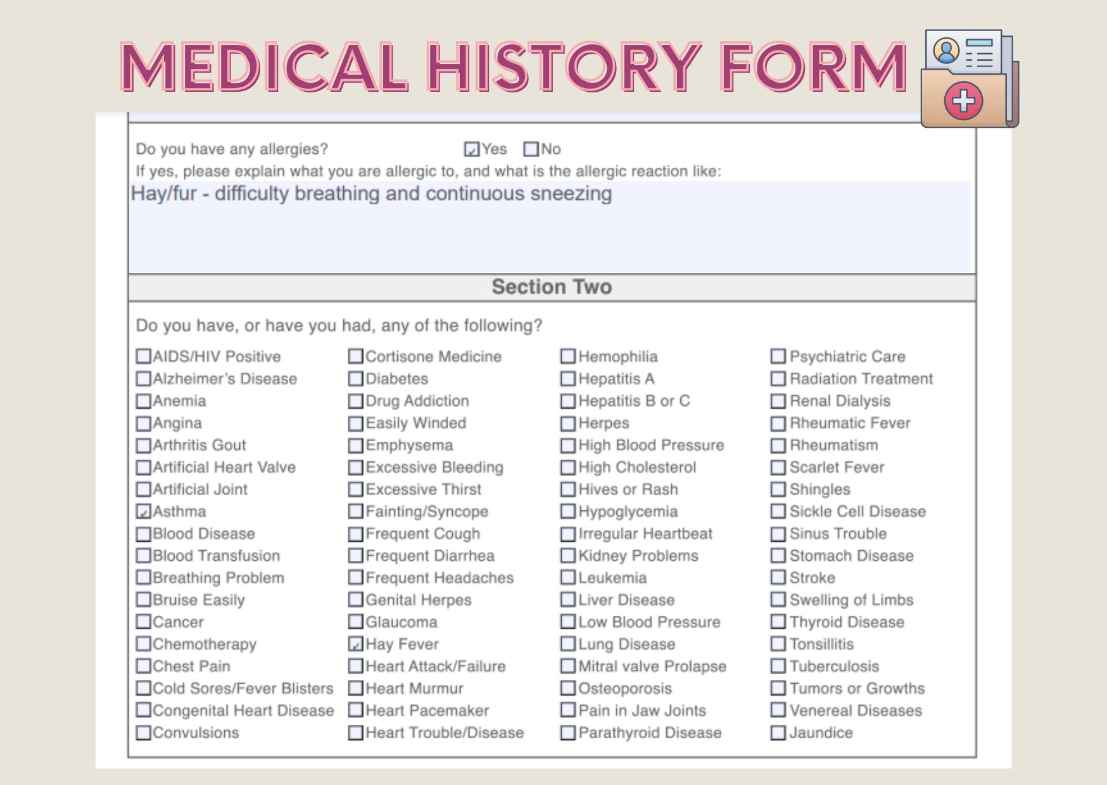Tick the Frequent Headaches checkbox

[356, 578]
